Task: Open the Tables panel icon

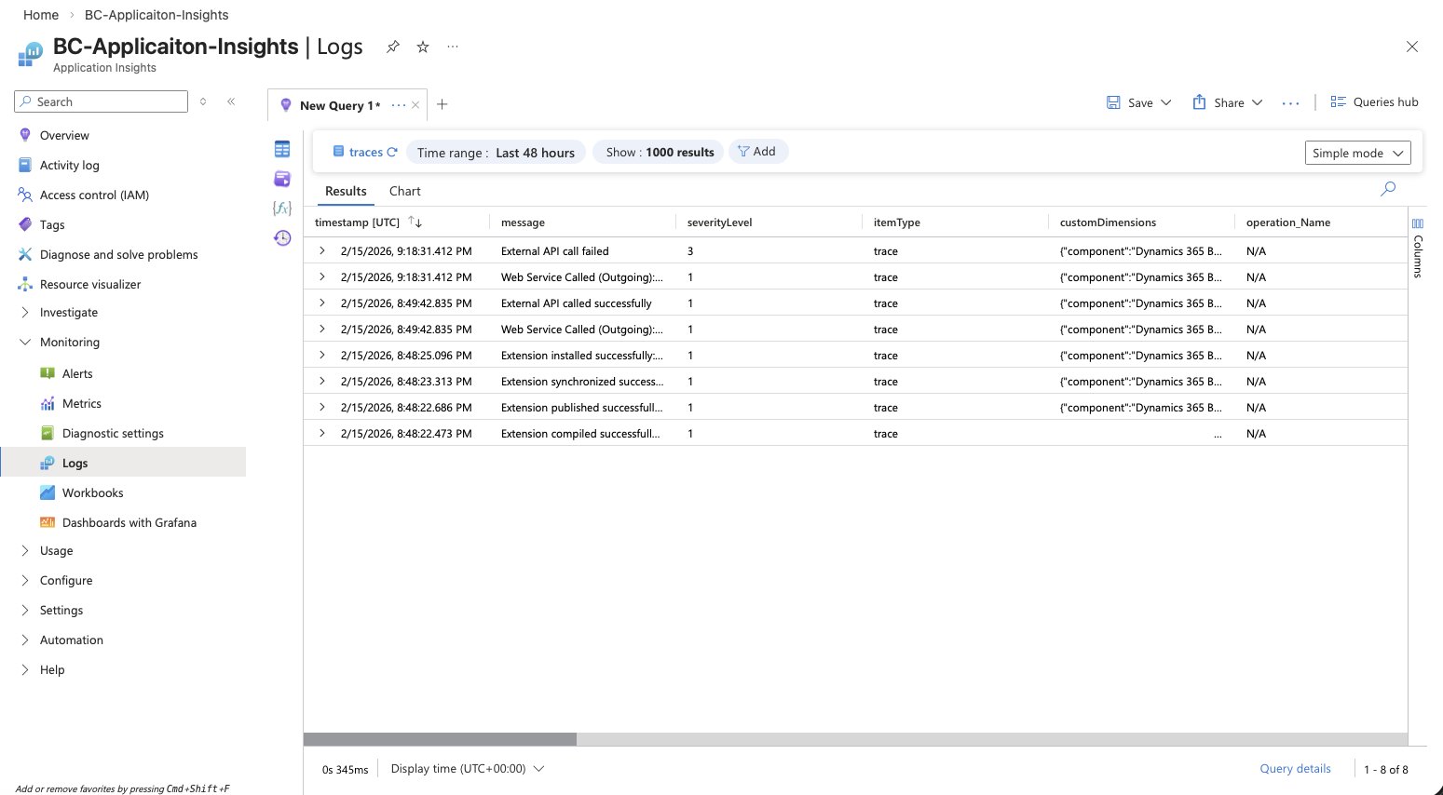Action: tap(282, 149)
